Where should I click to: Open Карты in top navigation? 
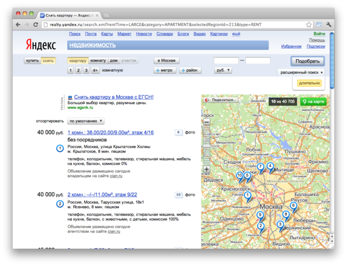pos(107,34)
